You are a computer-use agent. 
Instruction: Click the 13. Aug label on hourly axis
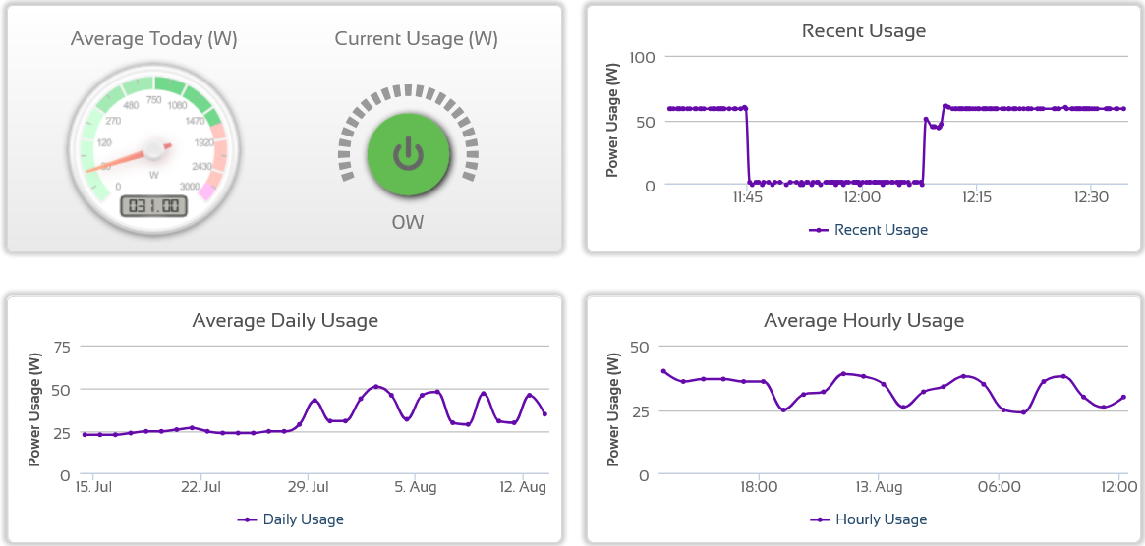pos(879,487)
